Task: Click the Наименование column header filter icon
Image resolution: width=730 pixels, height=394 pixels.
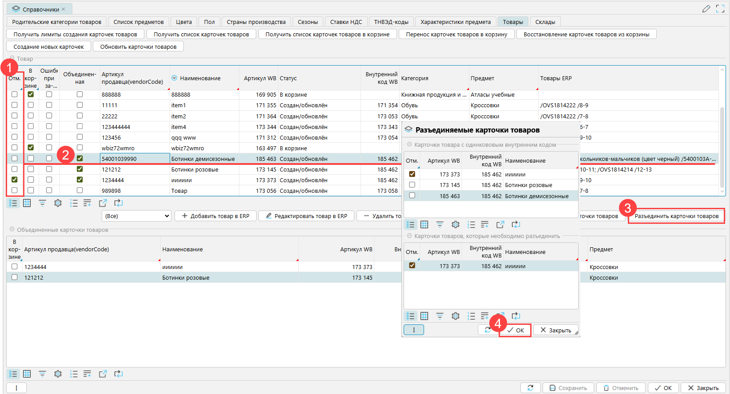Action: coord(175,78)
